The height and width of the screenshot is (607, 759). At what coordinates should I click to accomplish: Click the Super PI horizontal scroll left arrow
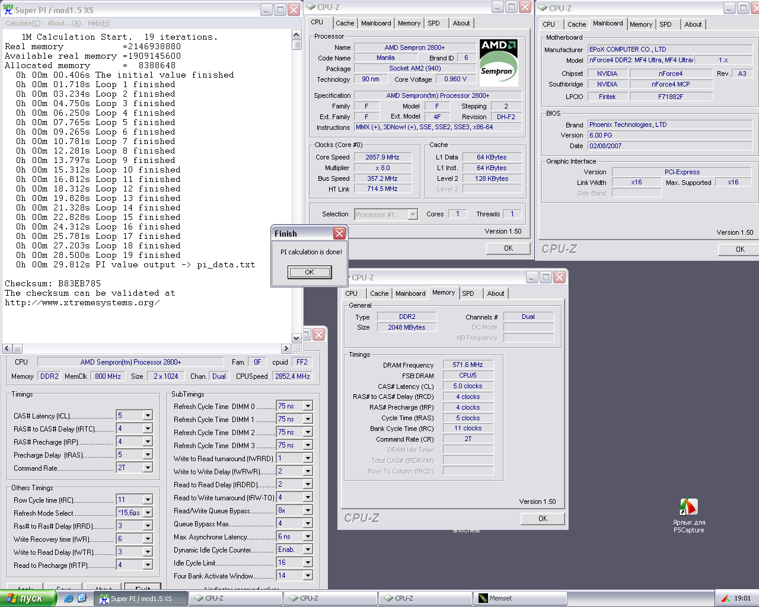[7, 349]
